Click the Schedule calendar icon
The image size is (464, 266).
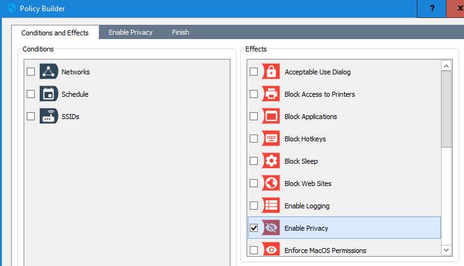[49, 94]
